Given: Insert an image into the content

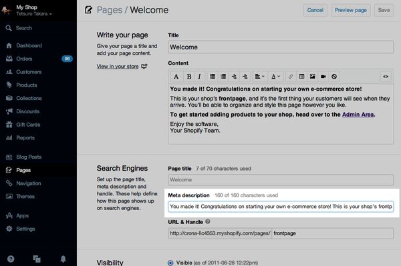Looking at the screenshot, I should pyautogui.click(x=313, y=77).
